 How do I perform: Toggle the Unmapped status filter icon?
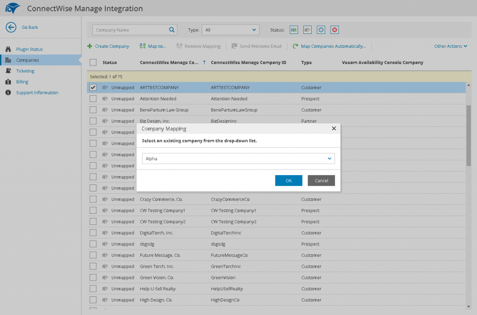coord(307,30)
